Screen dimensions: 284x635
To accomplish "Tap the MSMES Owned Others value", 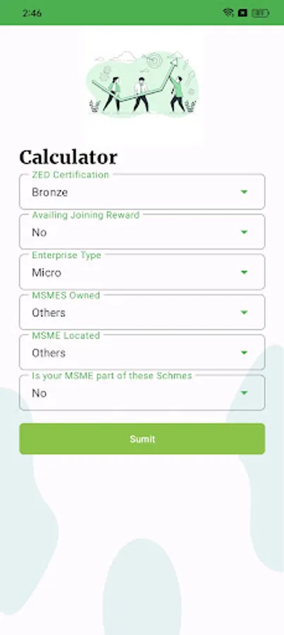I will point(49,313).
